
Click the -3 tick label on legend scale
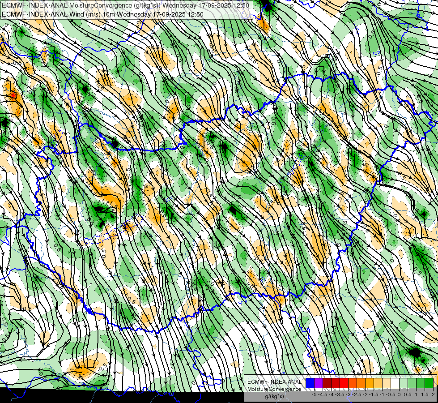point(348,394)
